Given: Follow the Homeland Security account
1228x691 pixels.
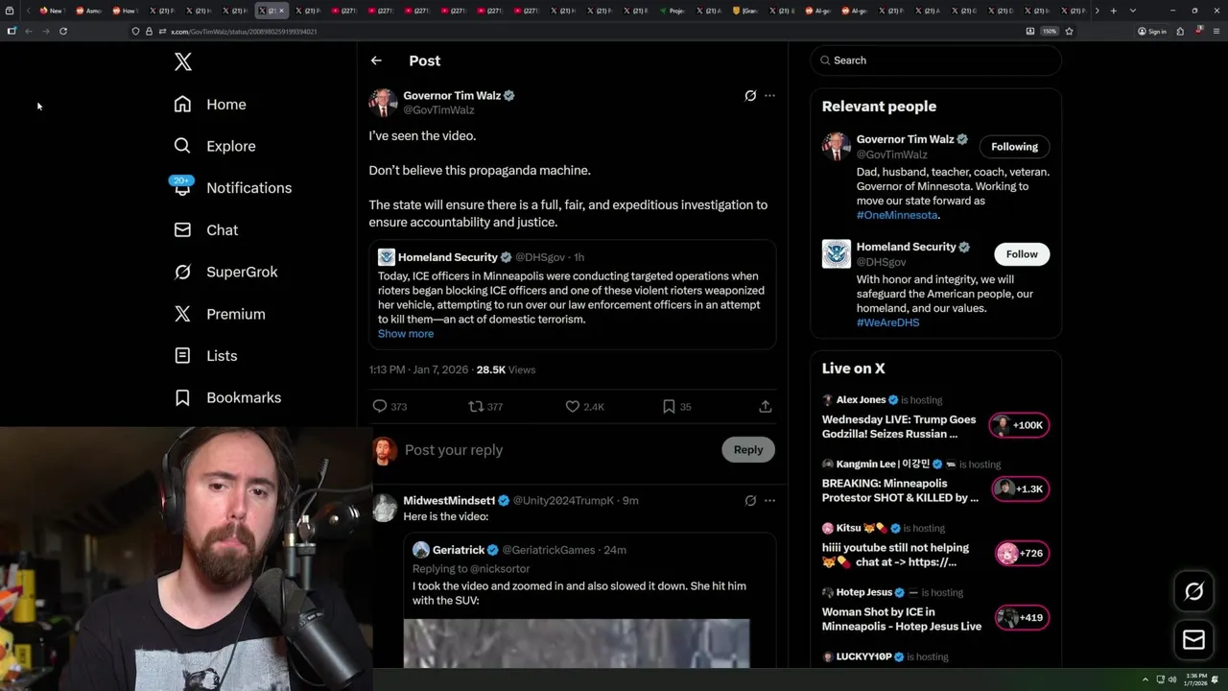Looking at the screenshot, I should pyautogui.click(x=1022, y=254).
